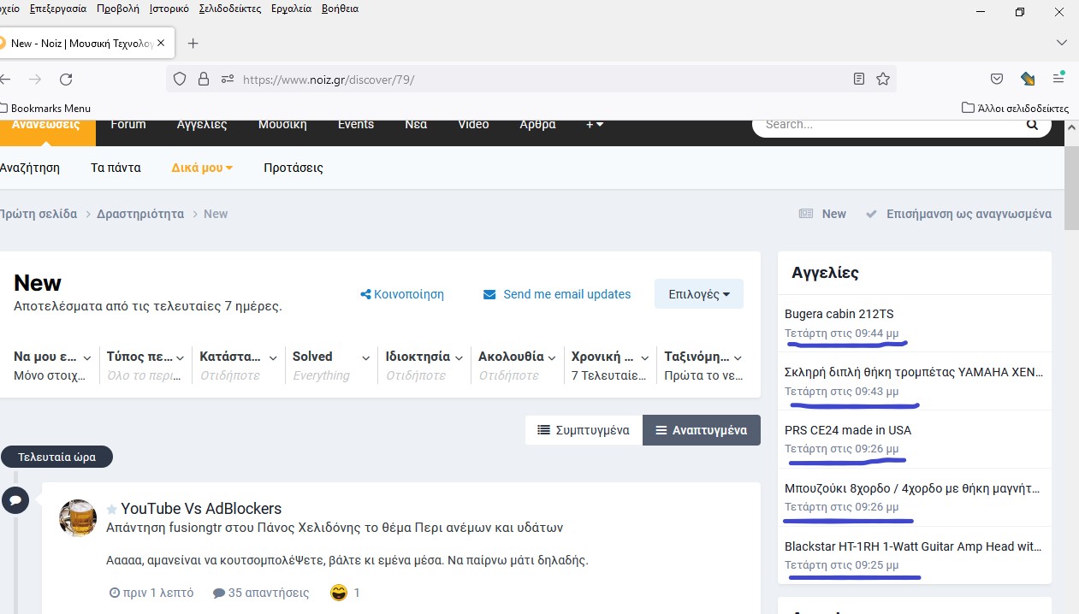Open a new tab with the plus
The width and height of the screenshot is (1079, 614).
coord(193,43)
